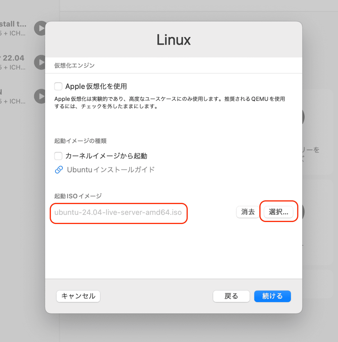Image resolution: width=338 pixels, height=342 pixels.
Task: Enable the Apple仮想化を使用 checkbox
Action: [58, 86]
